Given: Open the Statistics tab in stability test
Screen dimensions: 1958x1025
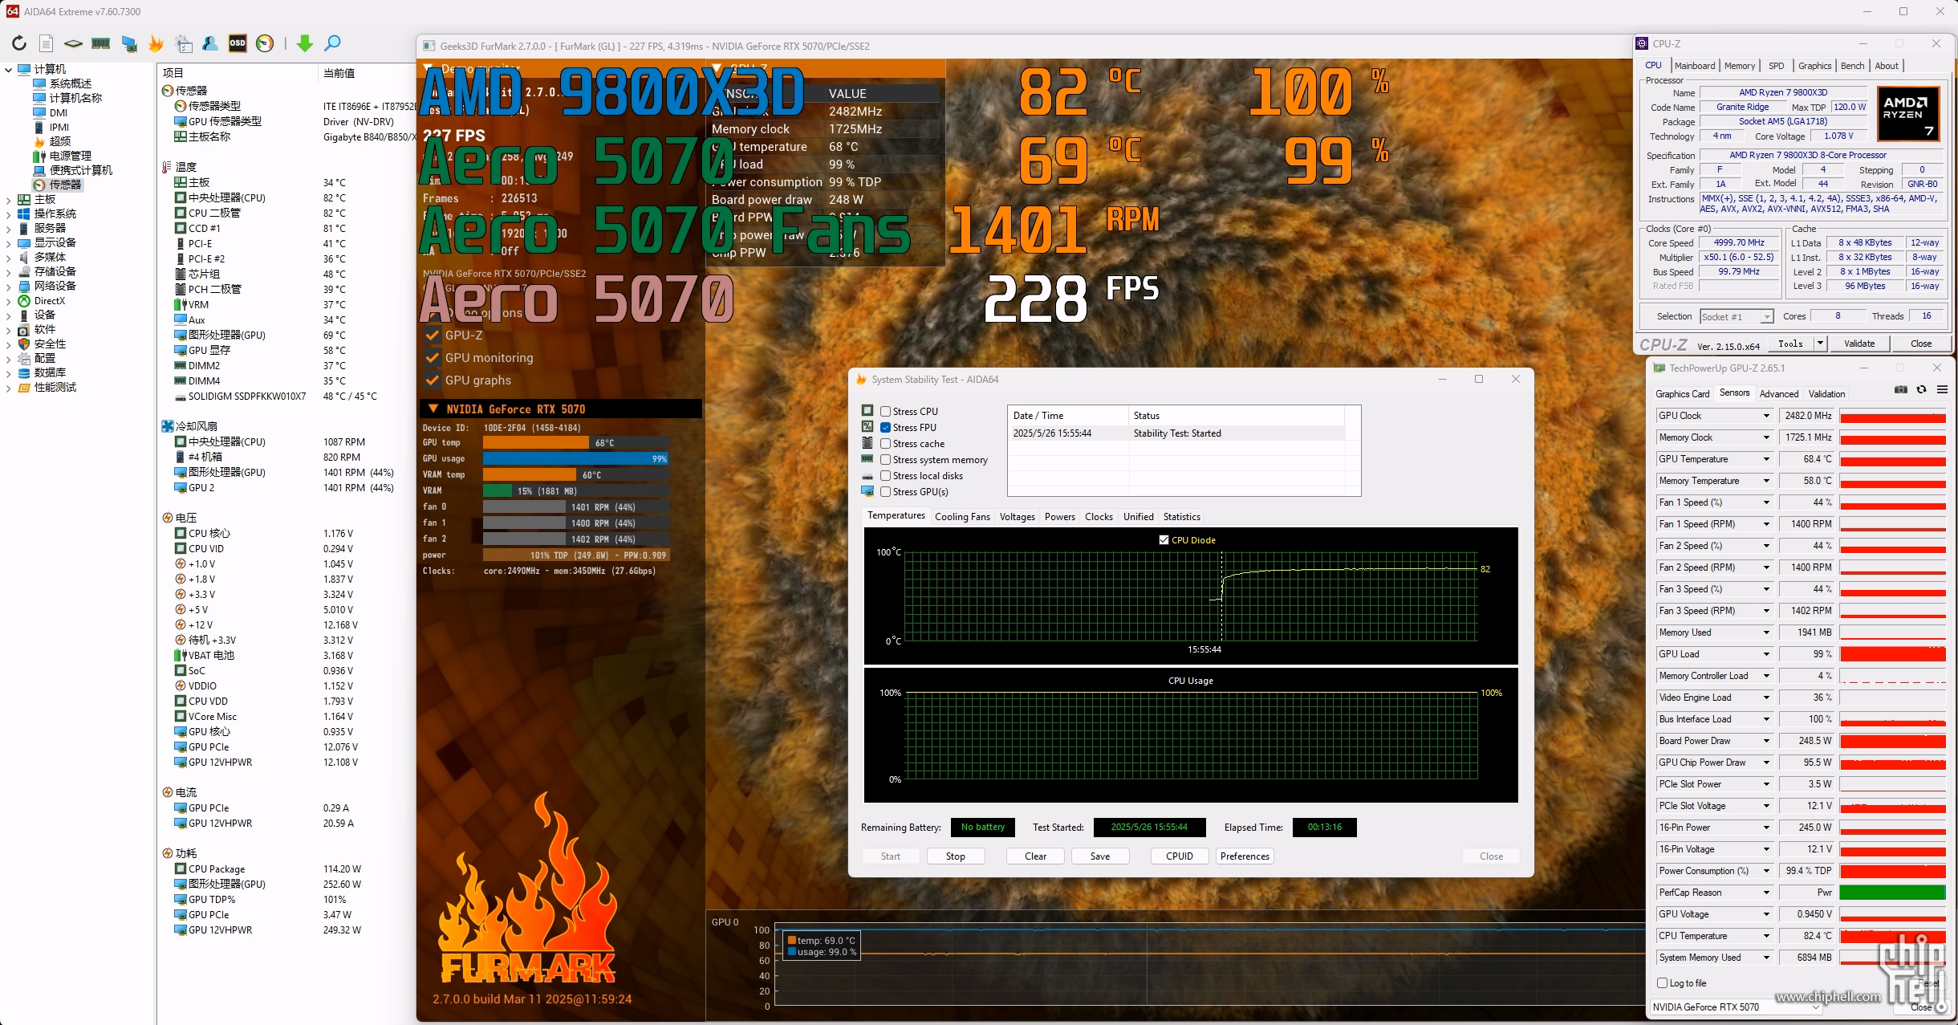Looking at the screenshot, I should coord(1181,517).
